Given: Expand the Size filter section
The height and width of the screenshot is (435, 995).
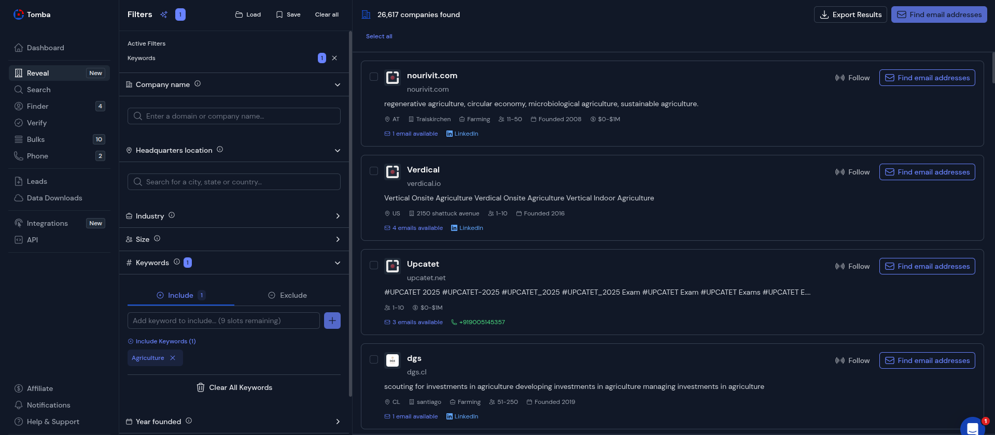Looking at the screenshot, I should [x=338, y=239].
